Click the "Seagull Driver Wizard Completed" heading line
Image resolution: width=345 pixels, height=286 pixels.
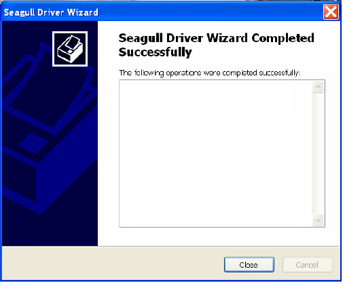tap(217, 38)
